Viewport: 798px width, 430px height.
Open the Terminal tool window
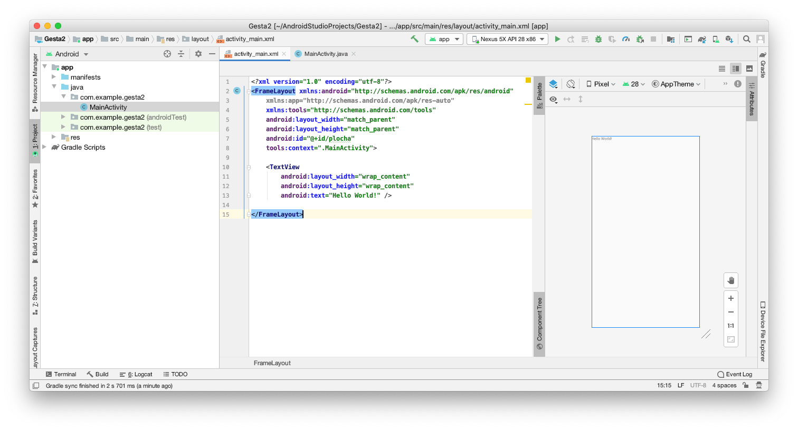coord(61,374)
